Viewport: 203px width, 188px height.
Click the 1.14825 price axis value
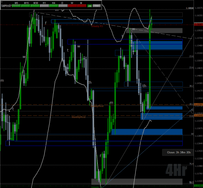point(199,68)
